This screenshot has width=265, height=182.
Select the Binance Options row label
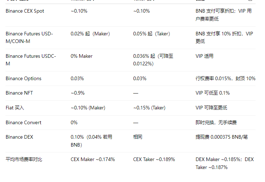tap(23, 78)
